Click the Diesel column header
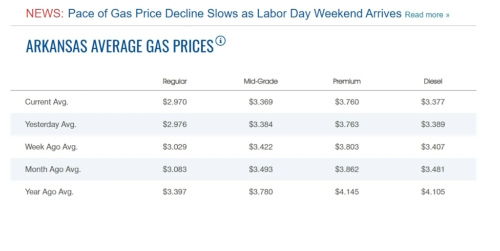 [x=433, y=81]
